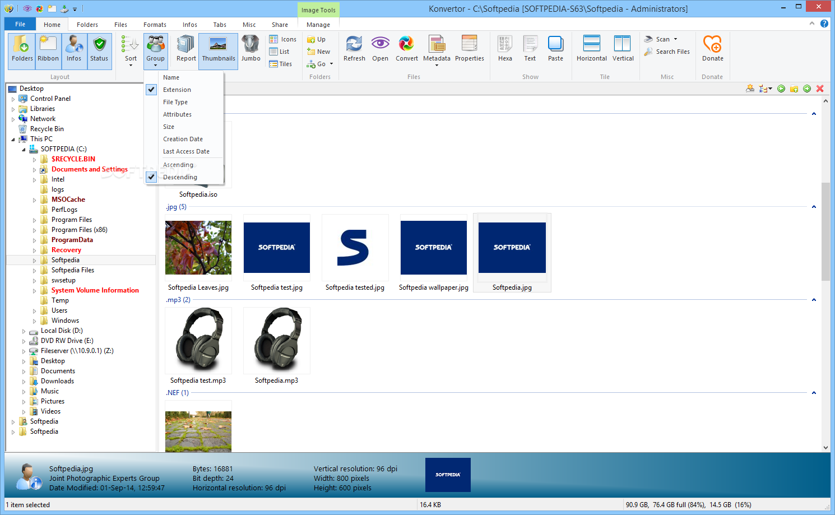Switch to the Share ribbon tab
Screen dimensions: 835x515
[280, 25]
